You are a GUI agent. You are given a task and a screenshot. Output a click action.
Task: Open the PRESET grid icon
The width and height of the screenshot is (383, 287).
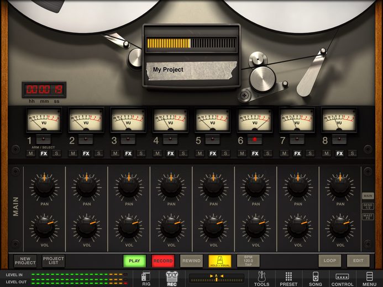coord(288,279)
